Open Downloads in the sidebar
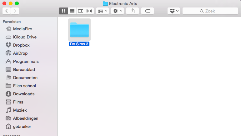The image size is (241, 136). click(20, 94)
